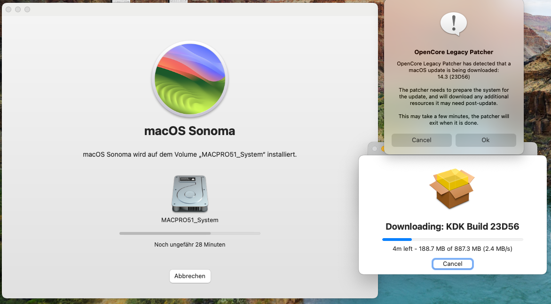Click Cancel in the OpenCore Legacy Patcher dialog
Screen dimensions: 551x304
(421, 140)
